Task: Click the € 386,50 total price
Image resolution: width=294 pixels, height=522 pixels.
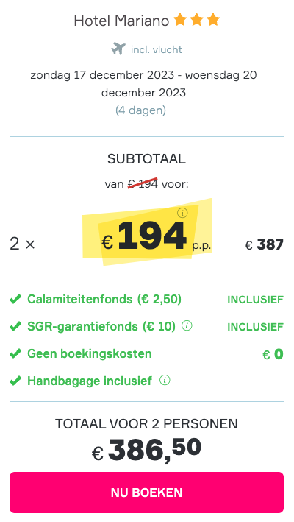Action: 146,450
